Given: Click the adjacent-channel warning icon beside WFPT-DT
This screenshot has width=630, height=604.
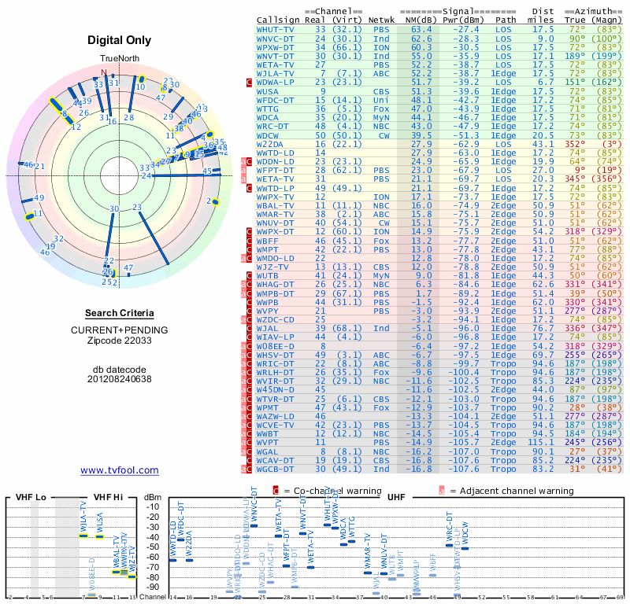Looking at the screenshot, I should [x=243, y=171].
